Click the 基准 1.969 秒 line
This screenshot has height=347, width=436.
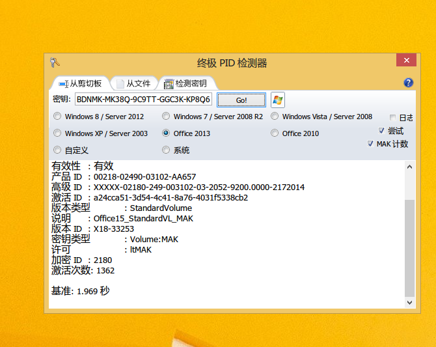click(x=80, y=291)
